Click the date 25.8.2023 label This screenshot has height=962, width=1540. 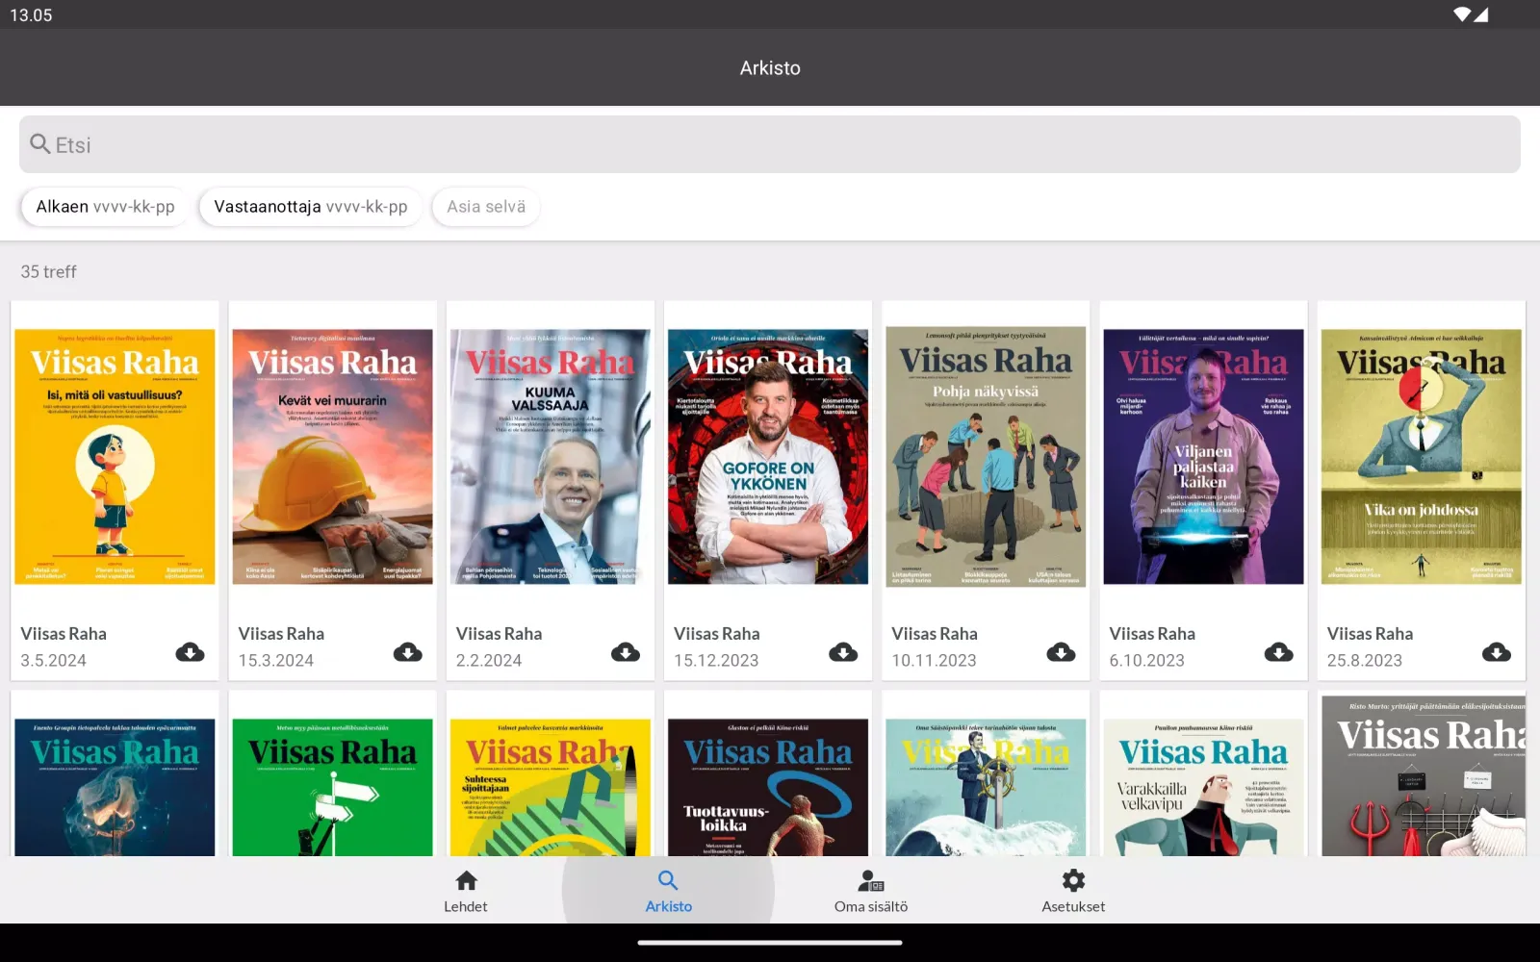pos(1365,661)
